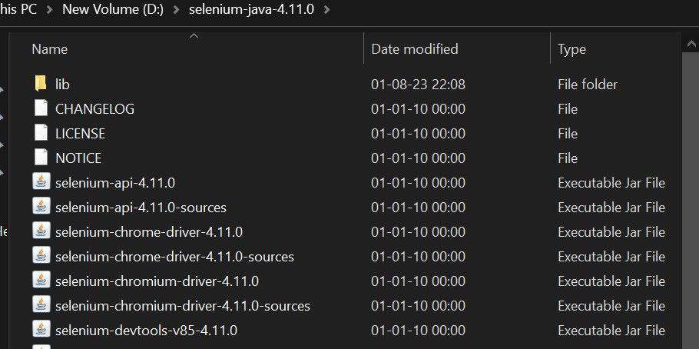Select selenium-api-4.11.0 jar icon
Image resolution: width=699 pixels, height=349 pixels.
coord(41,182)
